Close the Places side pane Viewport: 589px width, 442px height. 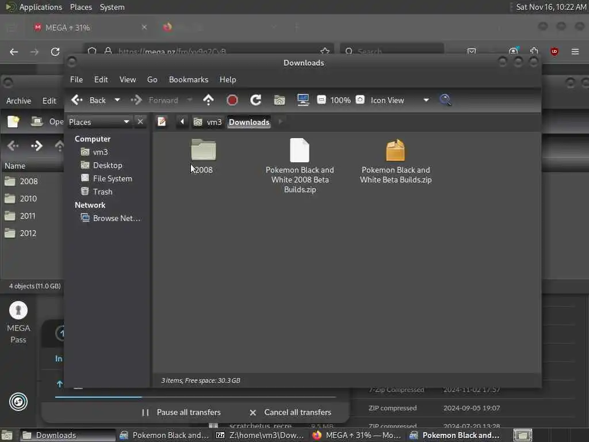click(140, 122)
